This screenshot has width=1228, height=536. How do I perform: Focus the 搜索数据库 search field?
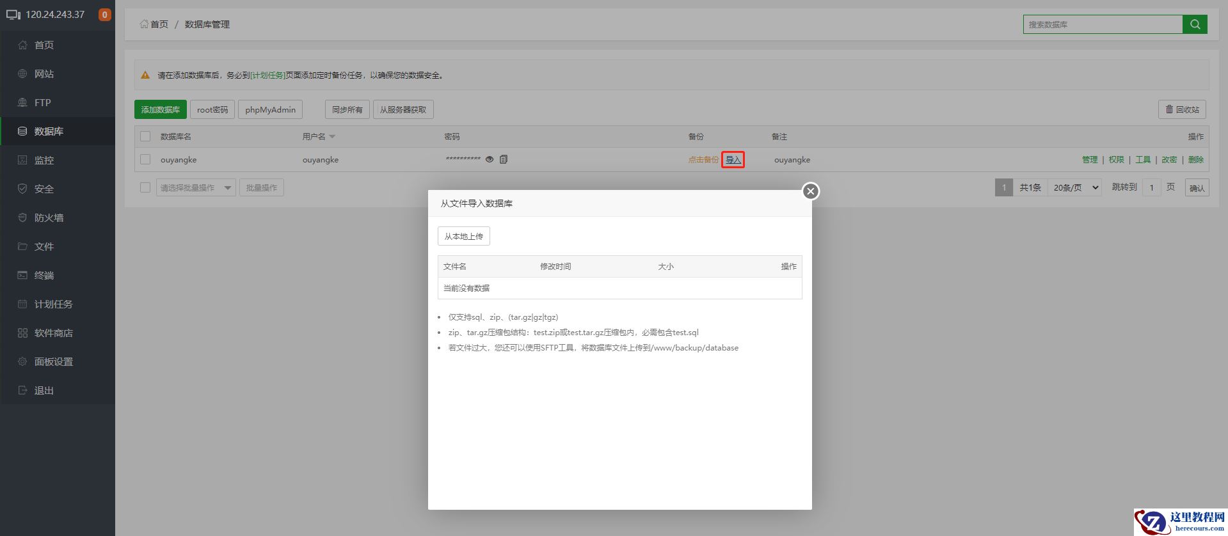1103,24
